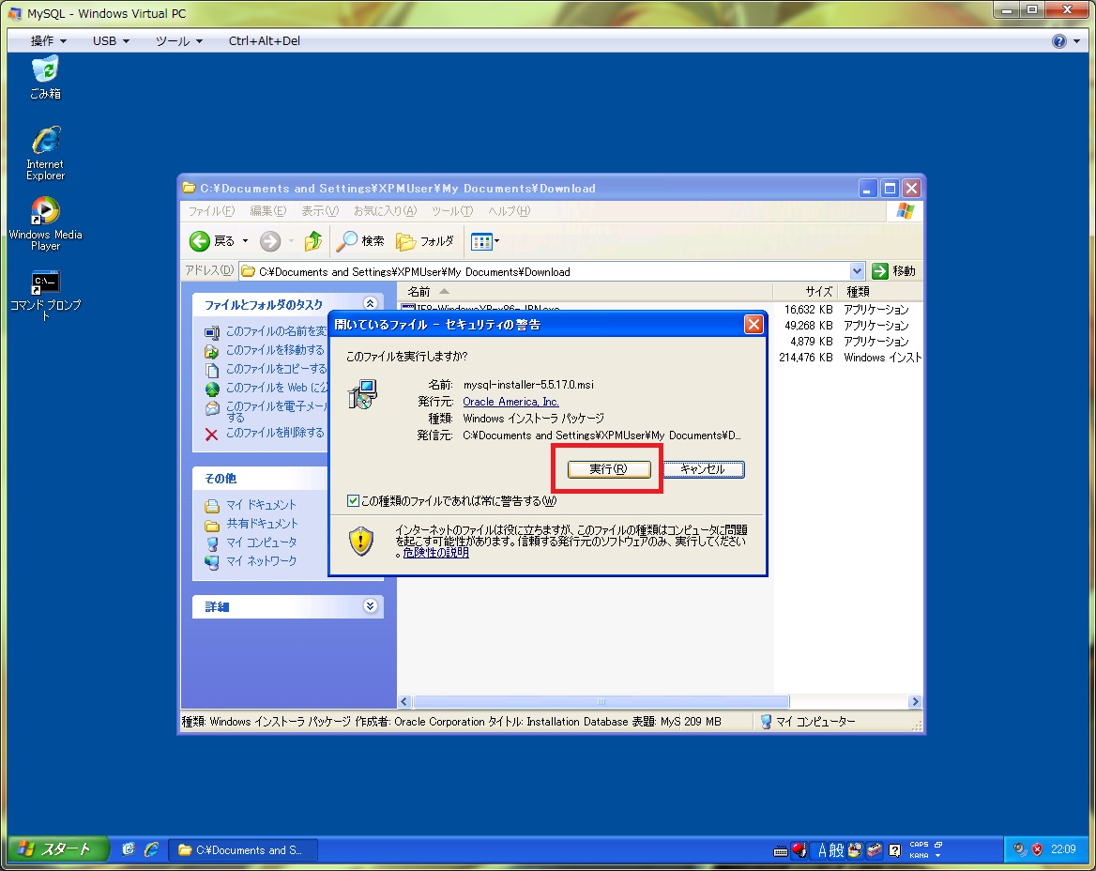1096x871 pixels.
Task: Click the taskbar clock showing 22:09
Action: coord(1063,849)
